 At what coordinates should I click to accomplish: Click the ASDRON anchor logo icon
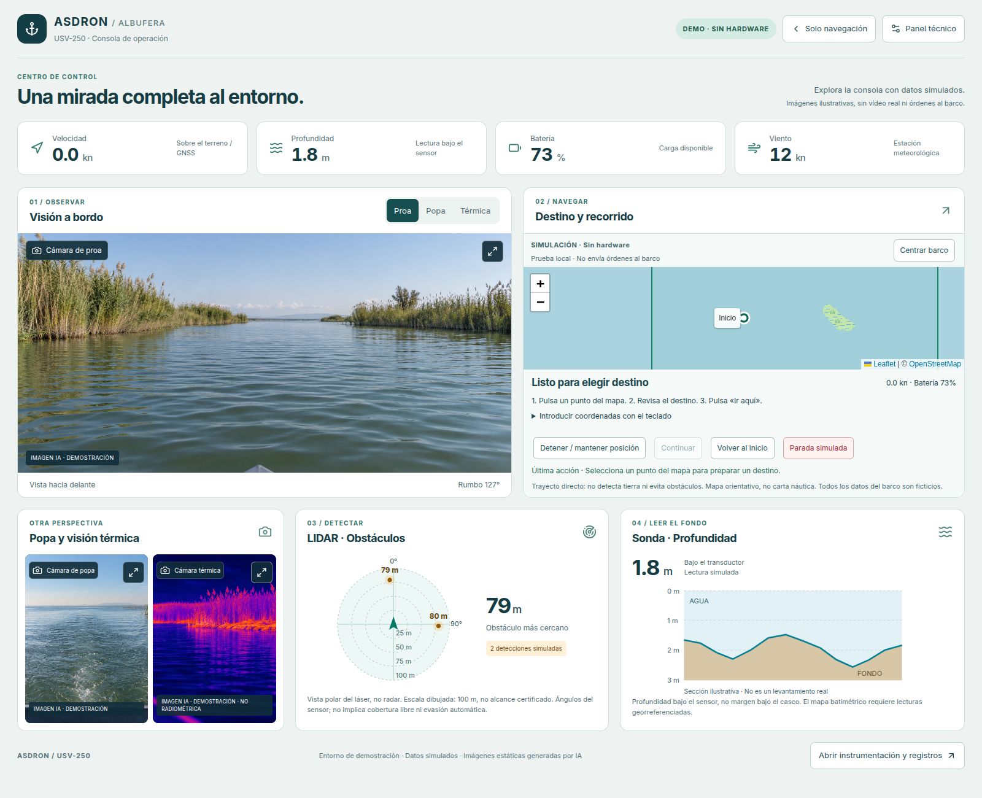pos(32,29)
